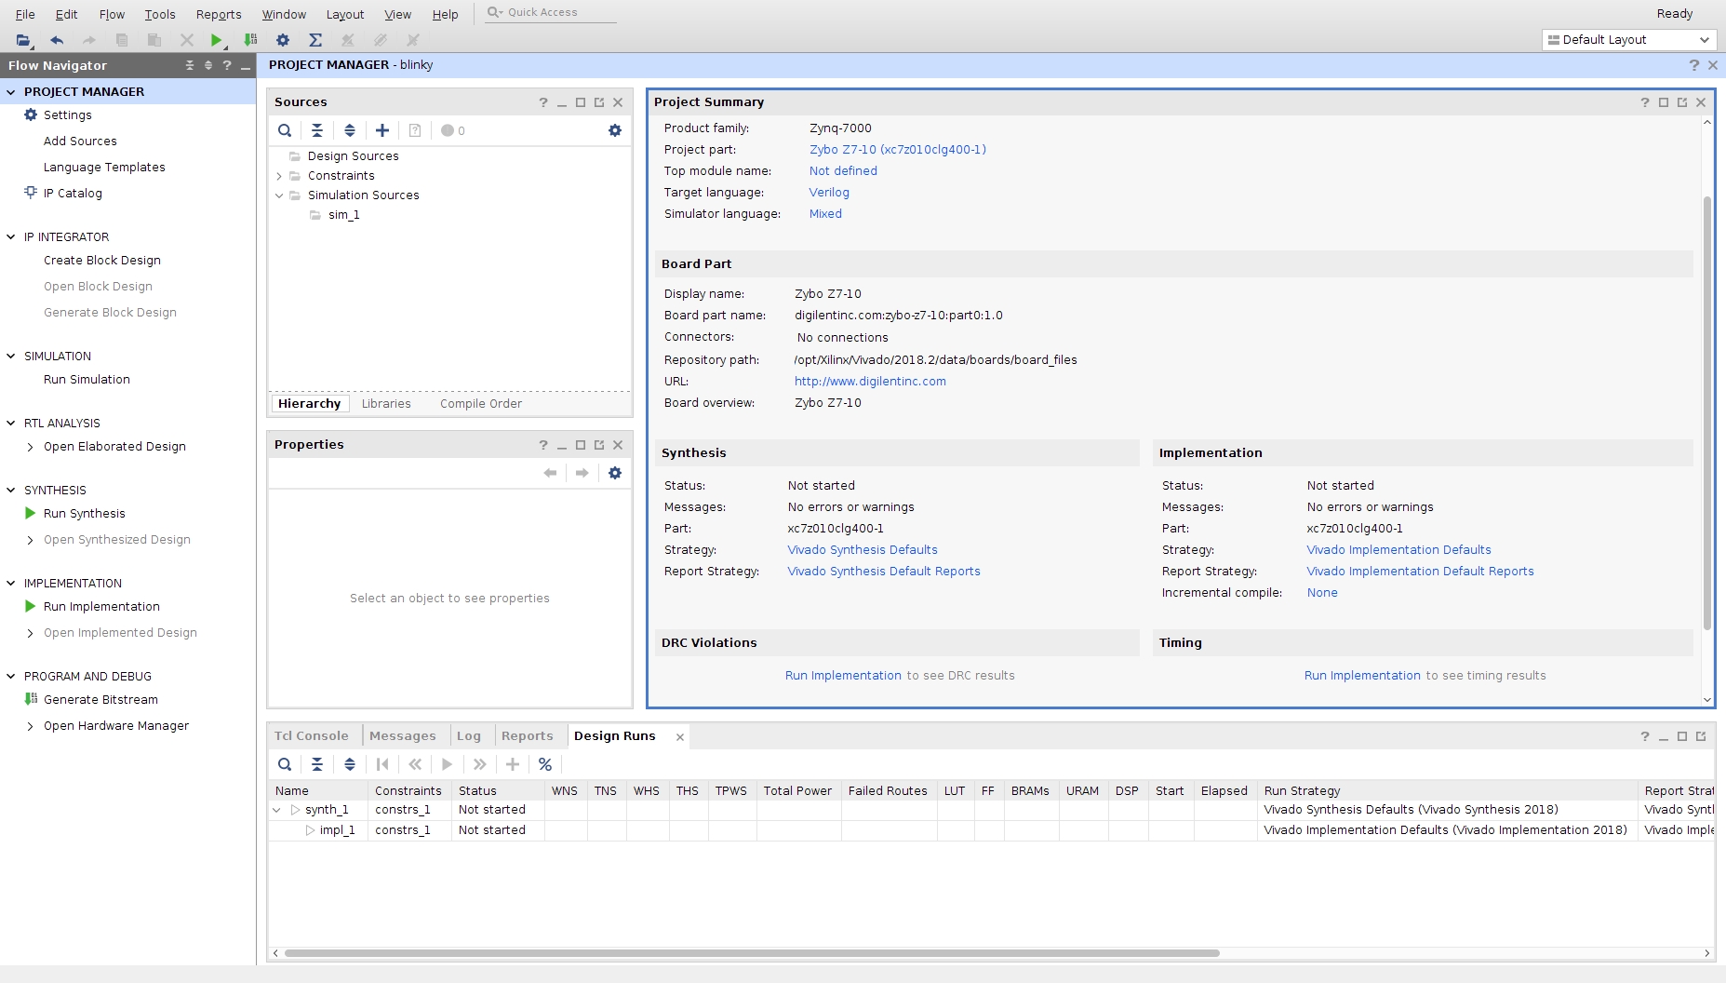1726x983 pixels.
Task: Click the Vivado Synthesis Defaults strategy link
Action: pos(862,550)
